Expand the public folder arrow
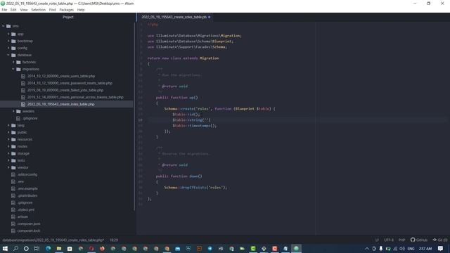This screenshot has width=450, height=253. [x=8, y=132]
